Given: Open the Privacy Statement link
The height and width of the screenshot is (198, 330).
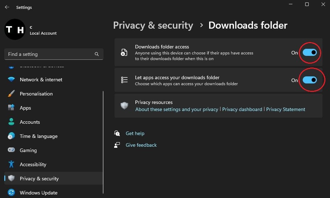Looking at the screenshot, I should pos(285,110).
